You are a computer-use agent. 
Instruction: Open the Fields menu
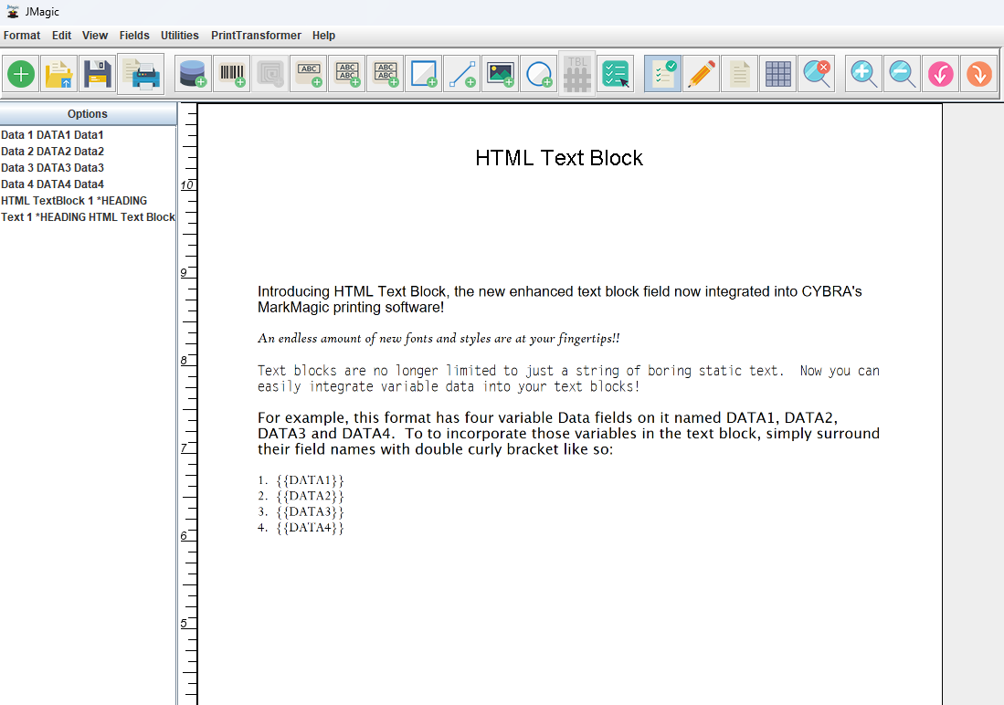[134, 36]
